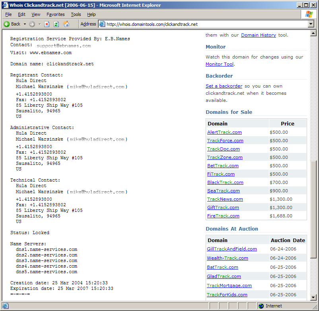
Task: Open the Help menu
Action: (91, 14)
